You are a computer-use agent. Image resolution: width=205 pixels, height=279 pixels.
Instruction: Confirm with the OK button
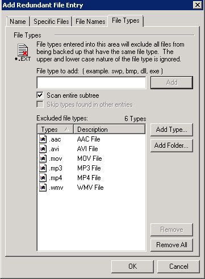pyautogui.click(x=132, y=266)
